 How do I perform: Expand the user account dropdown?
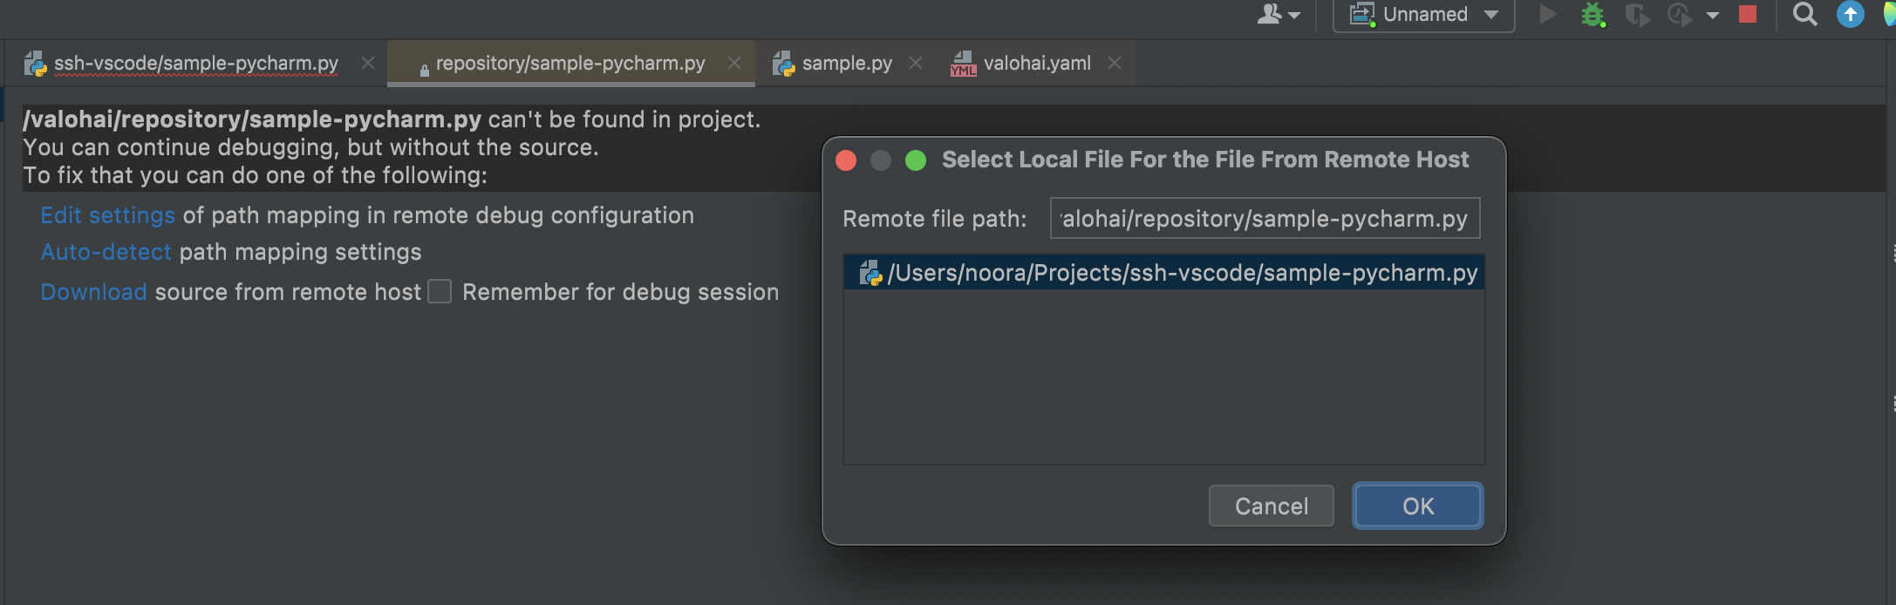pyautogui.click(x=1279, y=15)
